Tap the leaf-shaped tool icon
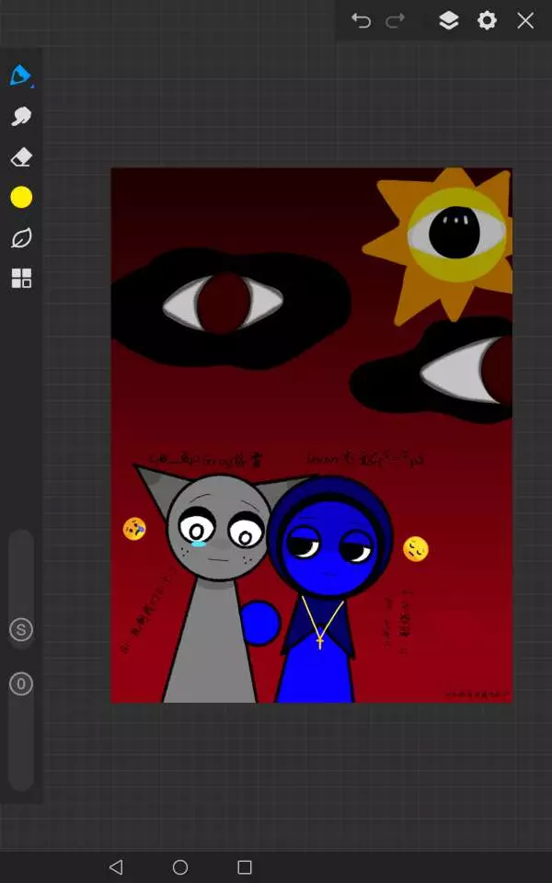552x883 pixels. (21, 238)
